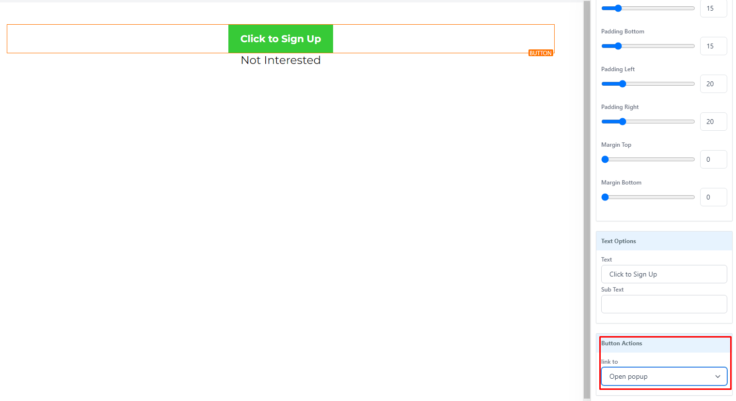The height and width of the screenshot is (401, 736).
Task: Click the dropdown chevron next to Open popup
Action: [x=718, y=376]
